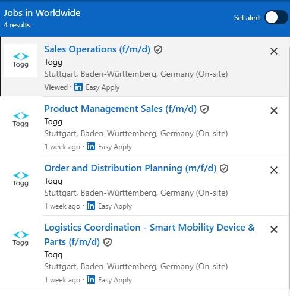Open the Logistics Coordination Smart Mobility job
Viewport: 290px width, 296px height.
(x=149, y=235)
